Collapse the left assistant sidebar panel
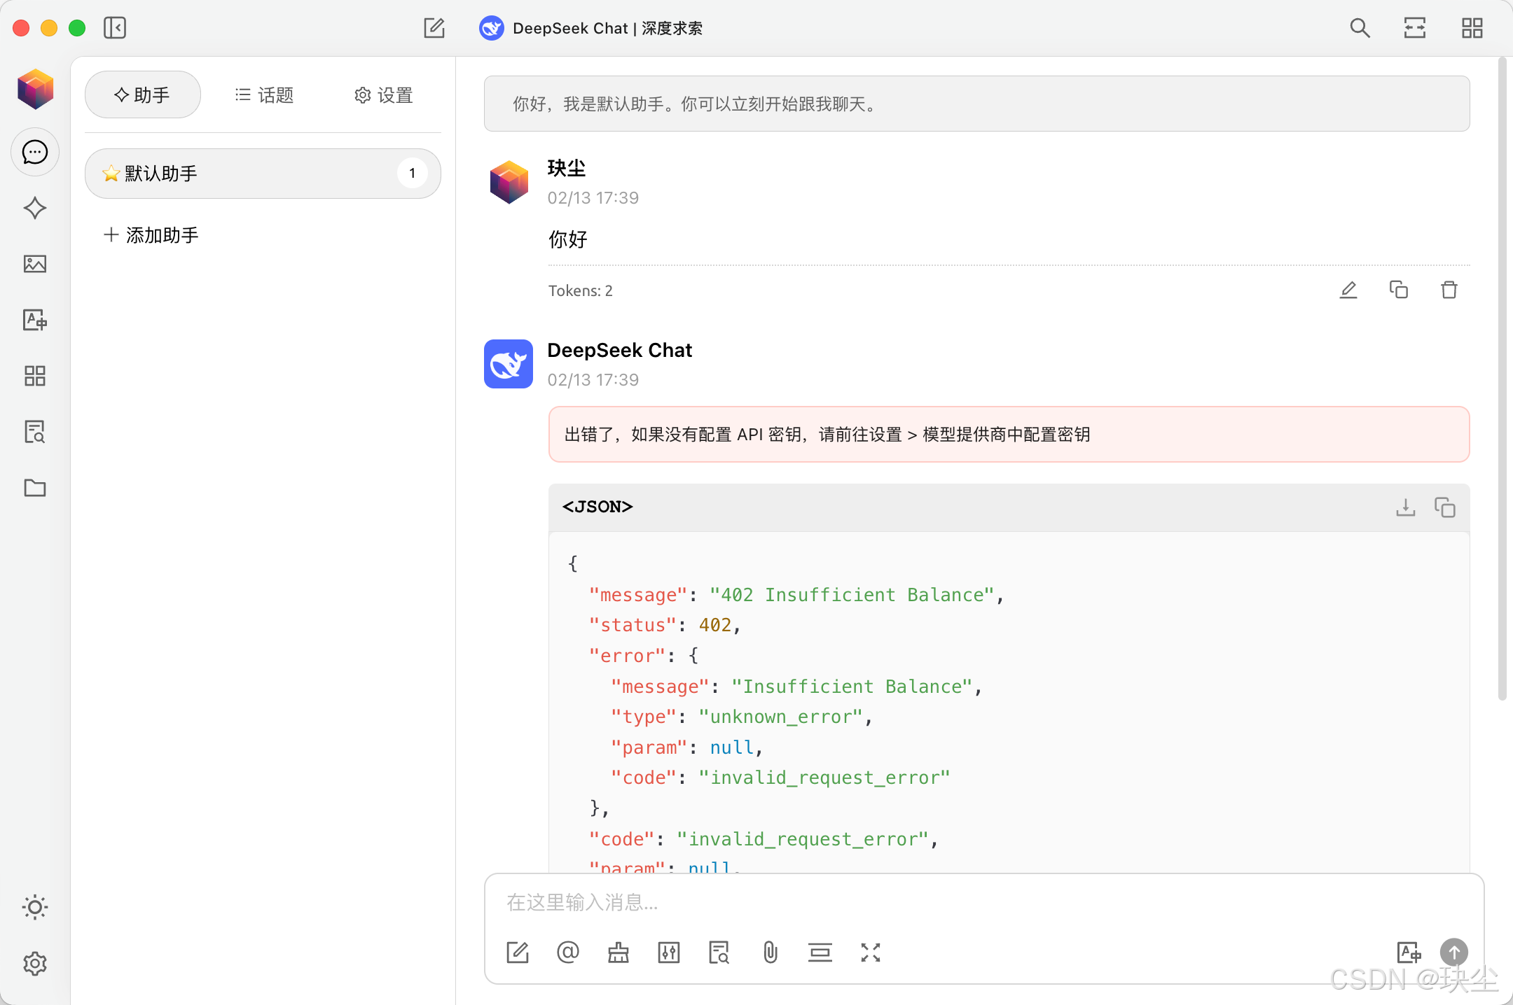Image resolution: width=1513 pixels, height=1005 pixels. [115, 28]
